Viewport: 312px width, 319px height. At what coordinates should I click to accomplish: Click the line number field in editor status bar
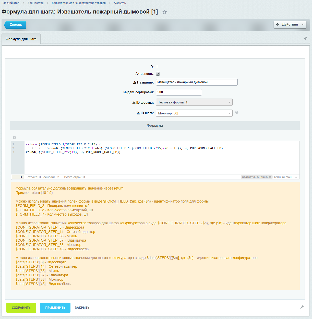tap(18, 177)
